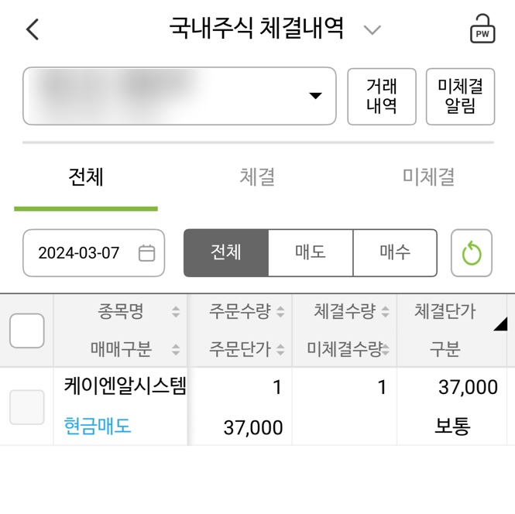Expand the 국내주식 체결내역 title dropdown
Image resolution: width=515 pixels, height=514 pixels.
pos(373,30)
